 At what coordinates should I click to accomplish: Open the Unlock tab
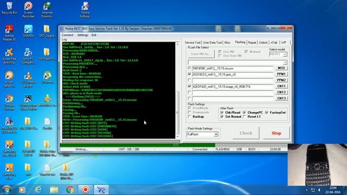tap(263, 42)
